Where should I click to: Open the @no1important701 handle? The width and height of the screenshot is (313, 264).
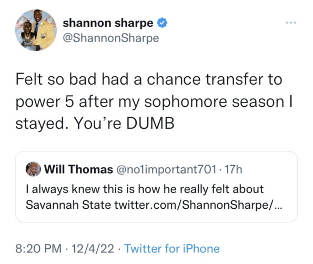(x=166, y=169)
